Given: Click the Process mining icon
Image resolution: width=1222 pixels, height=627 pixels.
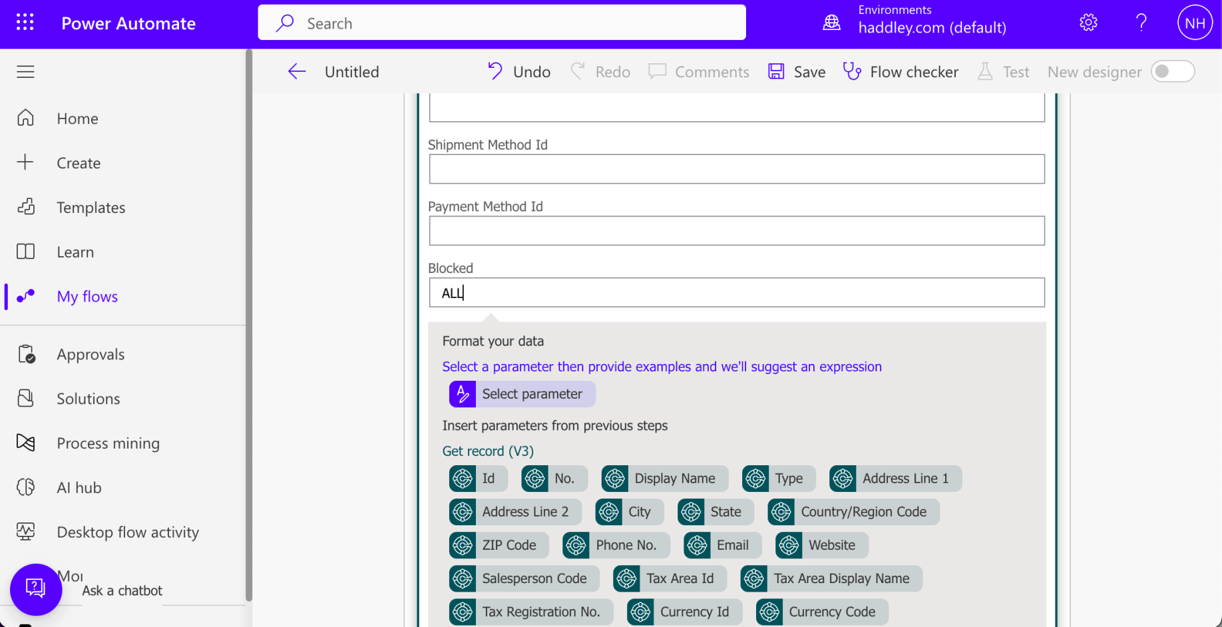Looking at the screenshot, I should coord(25,443).
